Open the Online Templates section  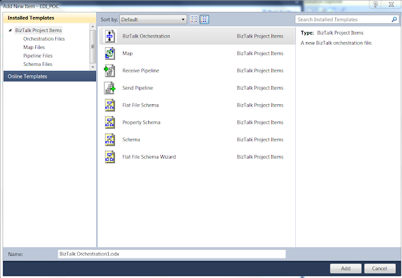pyautogui.click(x=50, y=77)
